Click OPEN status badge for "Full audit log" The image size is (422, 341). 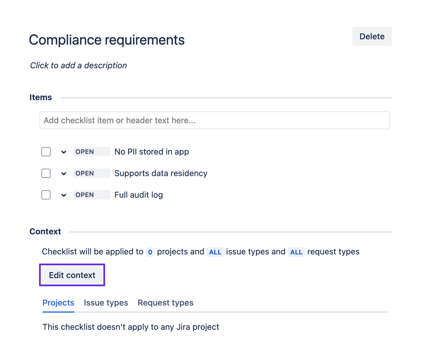point(91,195)
